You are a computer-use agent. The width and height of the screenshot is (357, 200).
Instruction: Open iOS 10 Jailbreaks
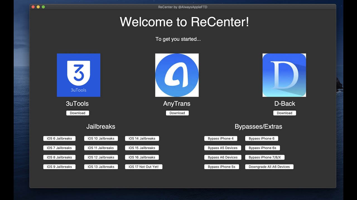[x=101, y=138]
